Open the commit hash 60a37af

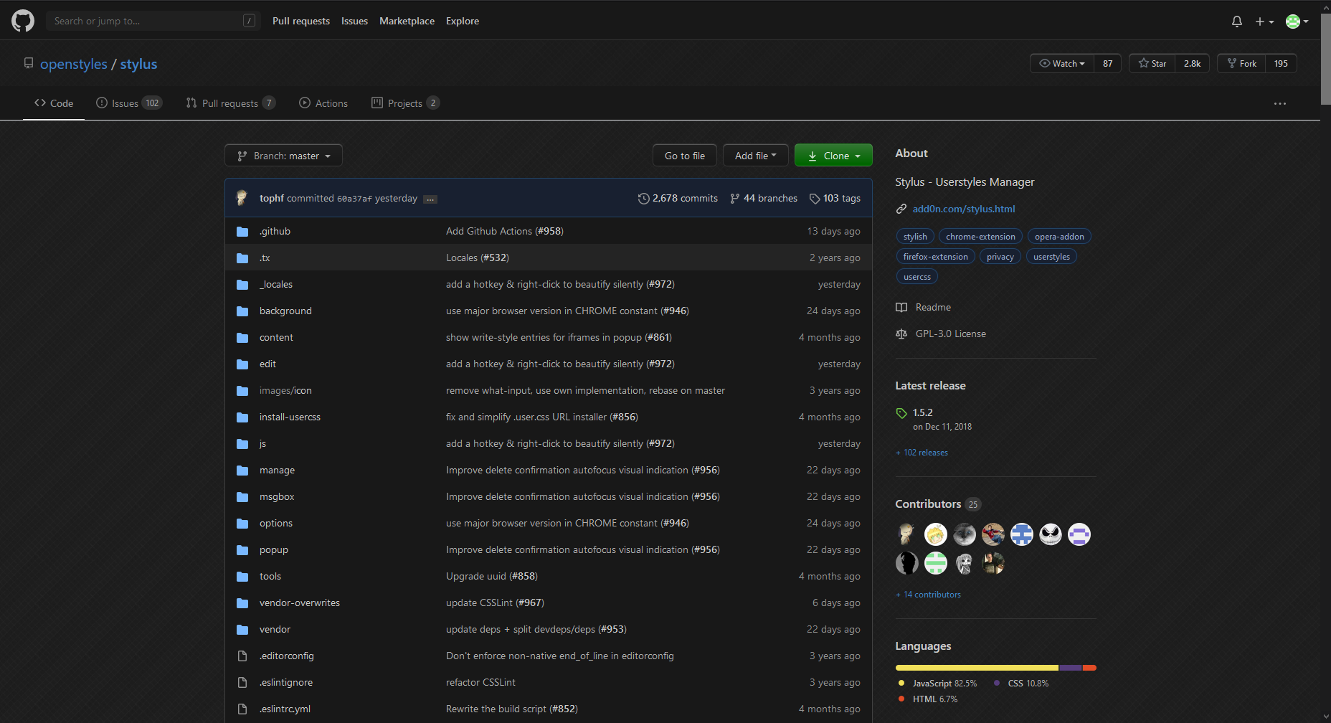point(354,199)
